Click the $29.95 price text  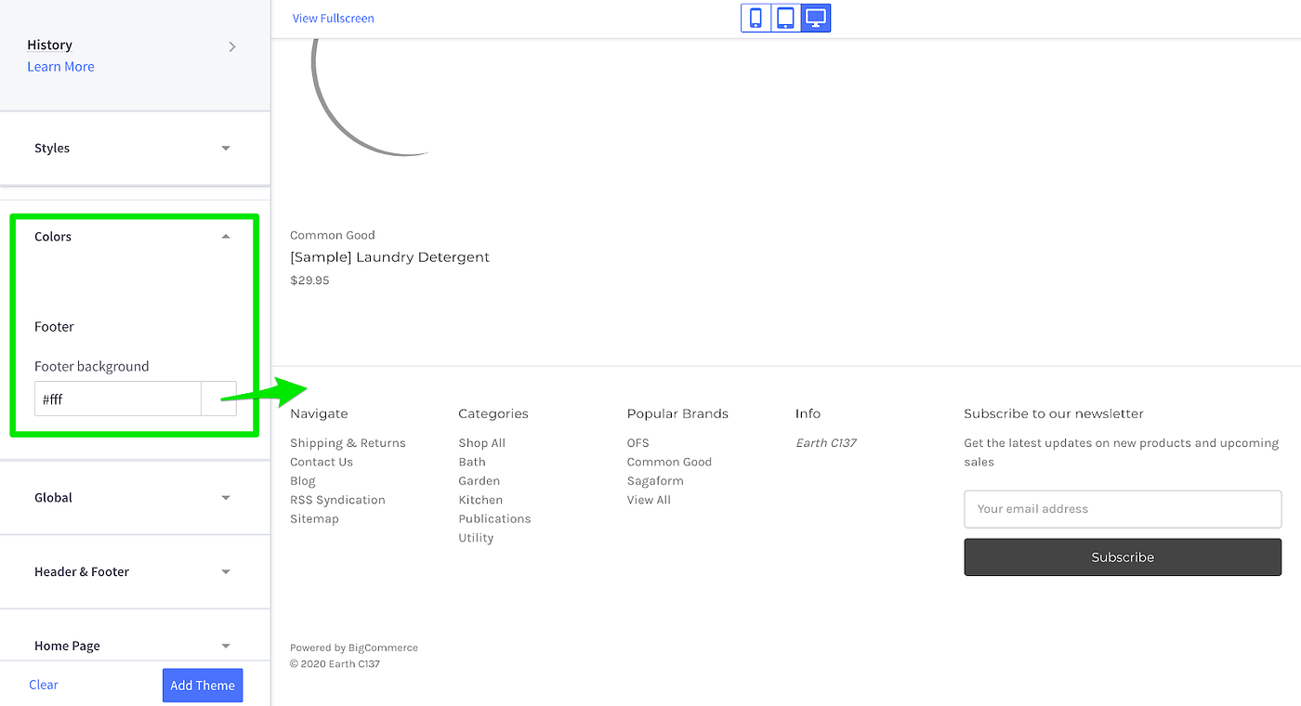[309, 281]
